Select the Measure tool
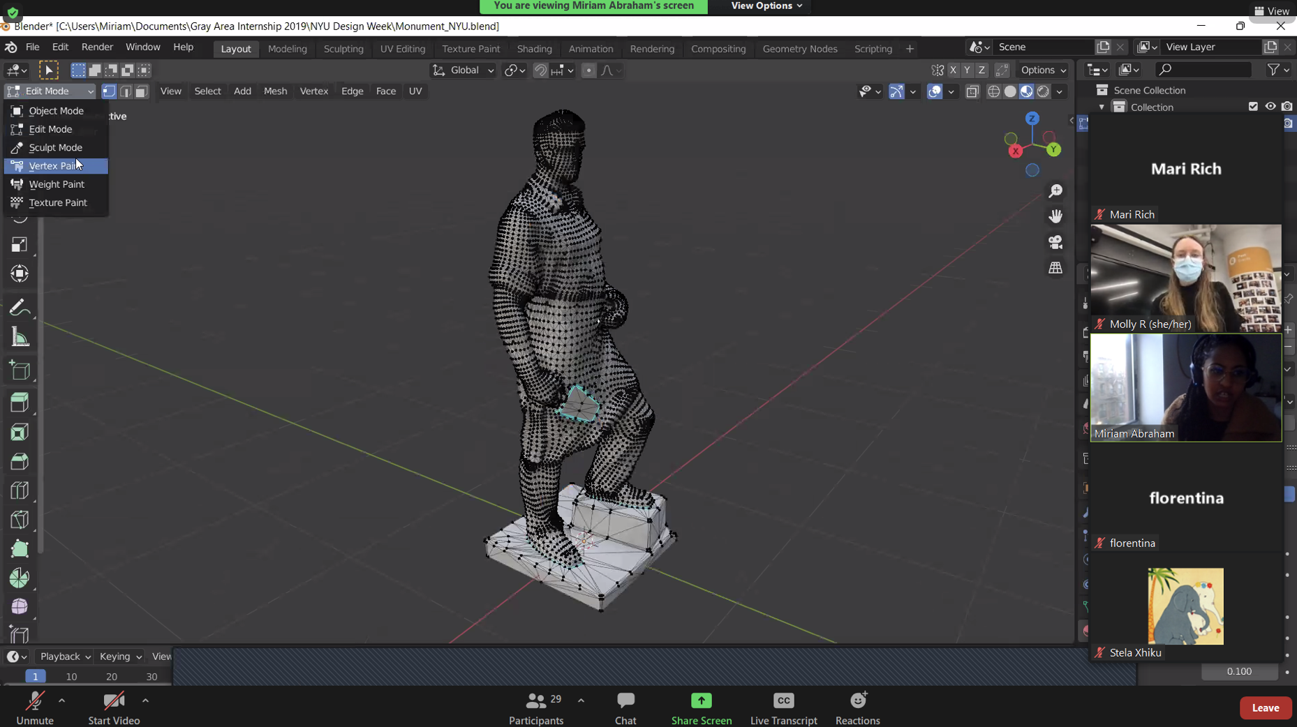 (20, 338)
